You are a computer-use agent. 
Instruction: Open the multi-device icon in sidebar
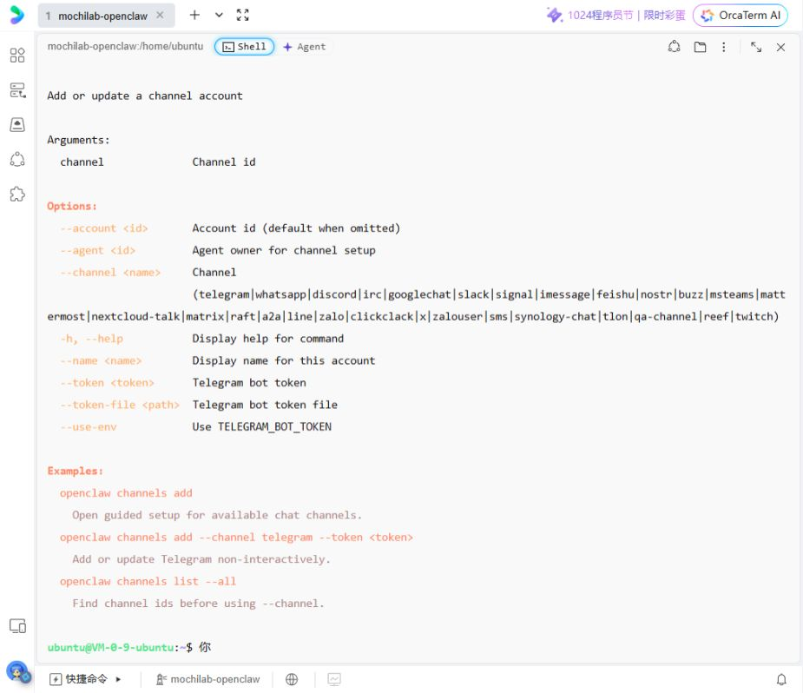17,626
